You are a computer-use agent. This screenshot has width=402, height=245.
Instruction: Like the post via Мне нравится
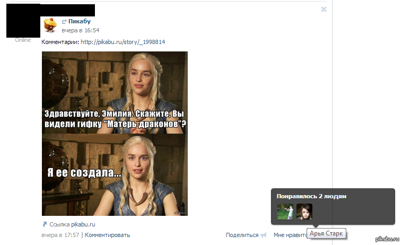(x=290, y=235)
